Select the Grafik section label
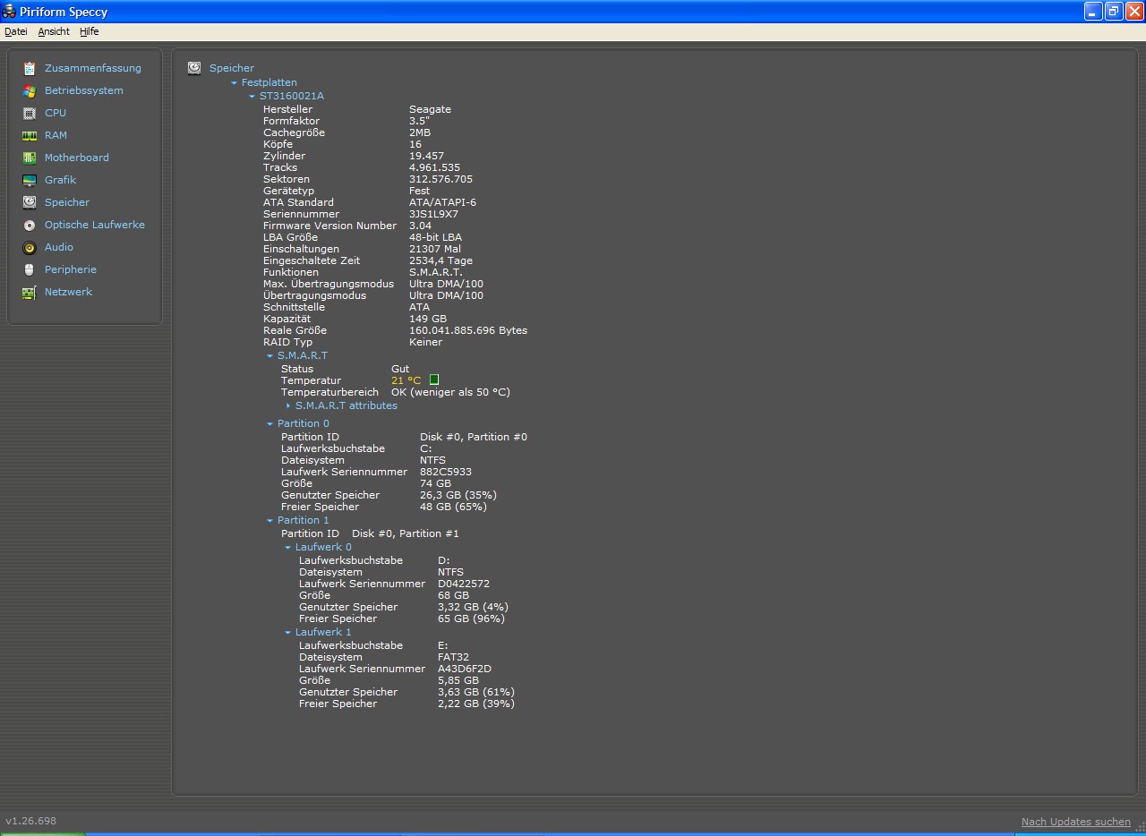Viewport: 1146px width, 836px height. tap(60, 180)
